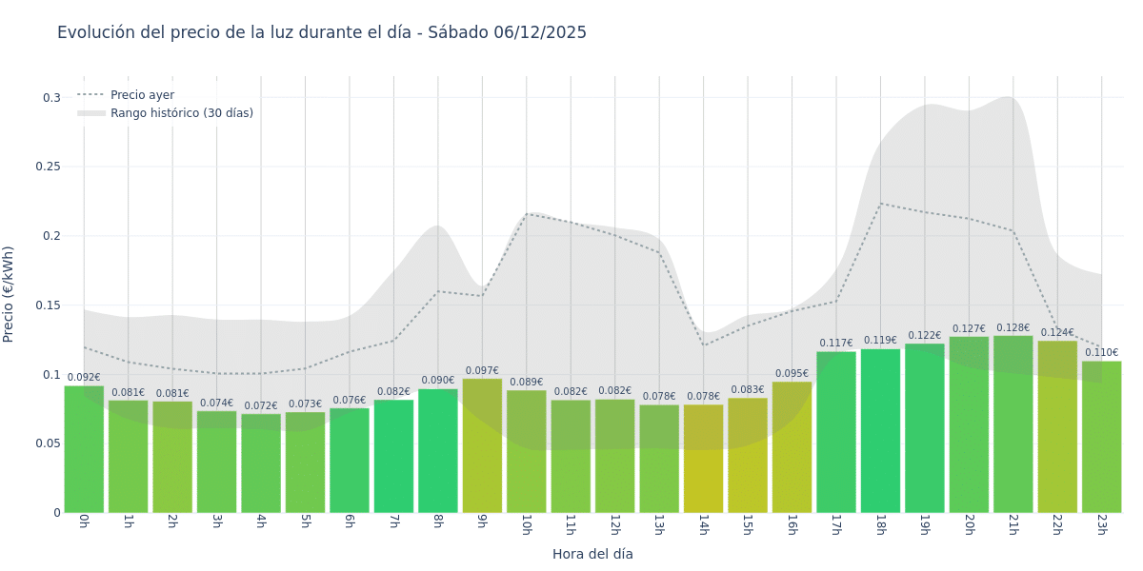Click the dotted line legend symbol
The width and height of the screenshot is (1143, 571).
click(90, 95)
